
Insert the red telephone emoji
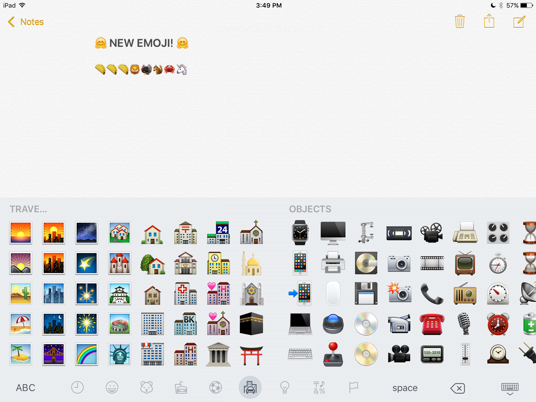tap(432, 324)
